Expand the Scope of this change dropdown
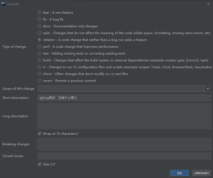Screen dimensions: 213x178 point(208,89)
